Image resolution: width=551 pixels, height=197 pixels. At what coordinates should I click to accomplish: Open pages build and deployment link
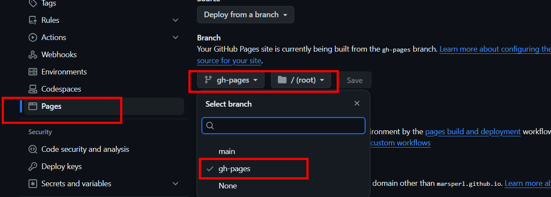click(x=473, y=132)
